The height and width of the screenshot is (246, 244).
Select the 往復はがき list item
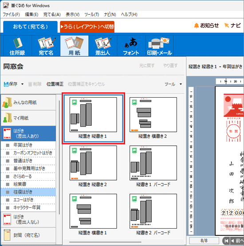coord(28,192)
